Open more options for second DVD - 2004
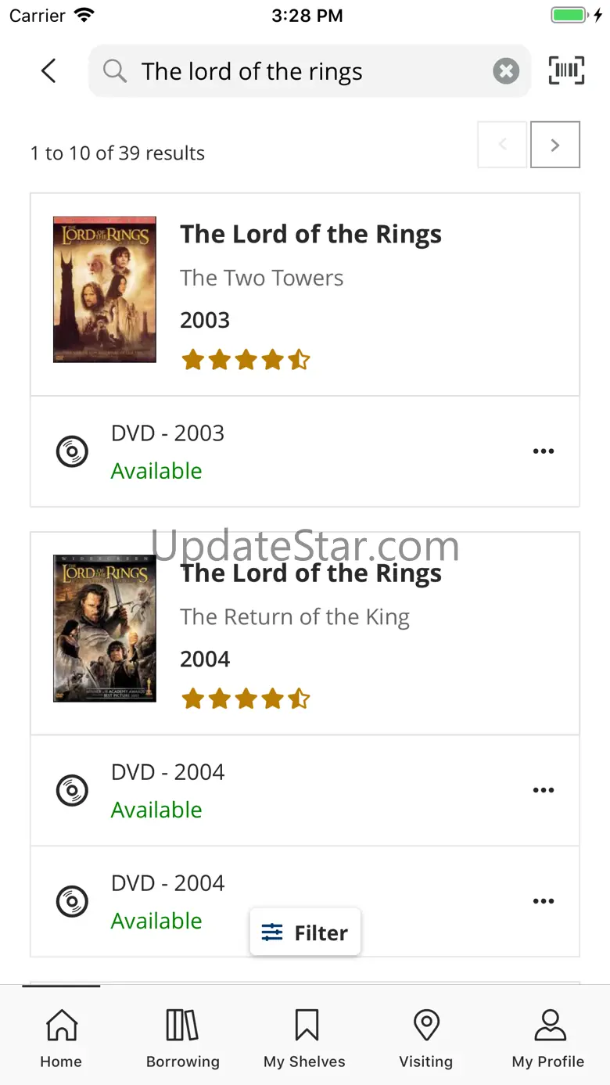Image resolution: width=610 pixels, height=1085 pixels. click(544, 901)
